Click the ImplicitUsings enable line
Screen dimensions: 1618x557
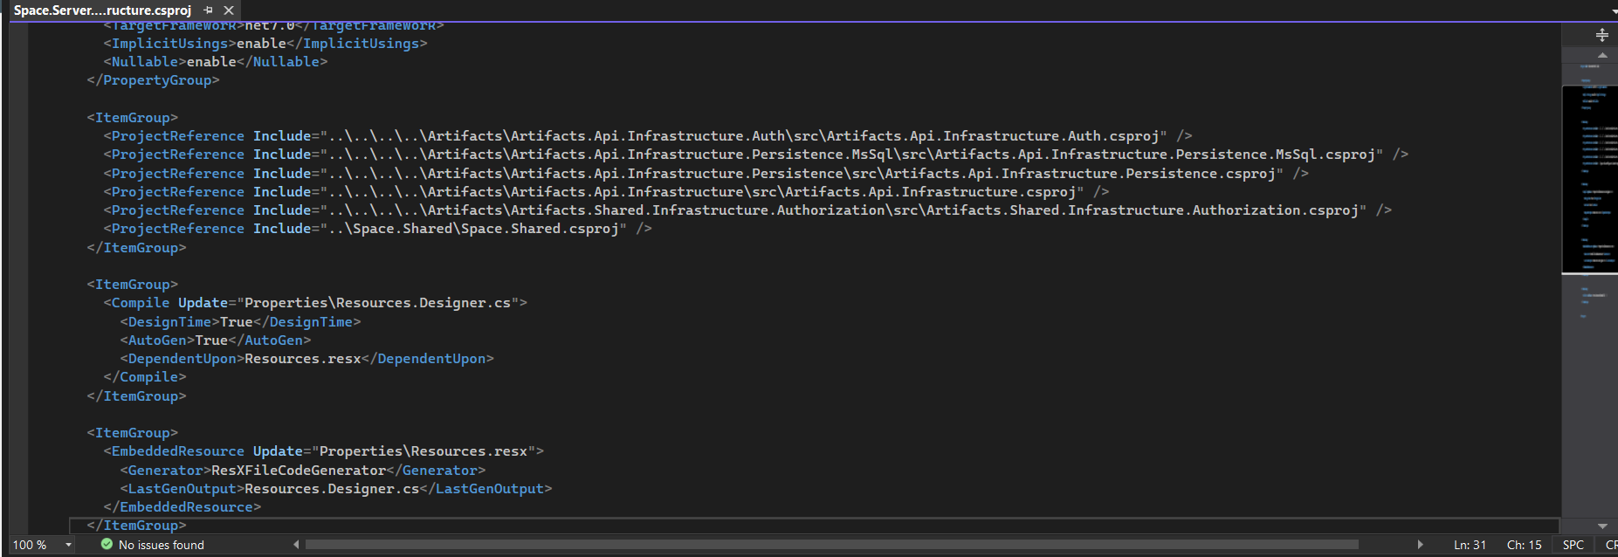265,44
